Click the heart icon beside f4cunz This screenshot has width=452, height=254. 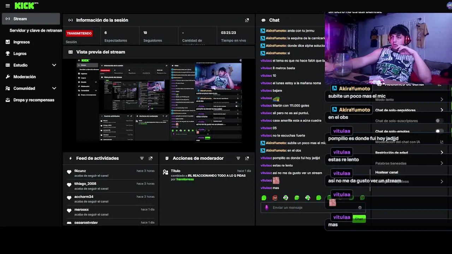pyautogui.click(x=69, y=172)
